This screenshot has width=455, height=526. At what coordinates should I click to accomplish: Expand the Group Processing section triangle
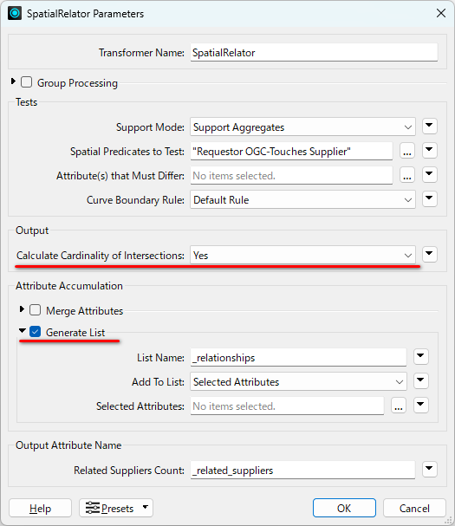coord(13,81)
